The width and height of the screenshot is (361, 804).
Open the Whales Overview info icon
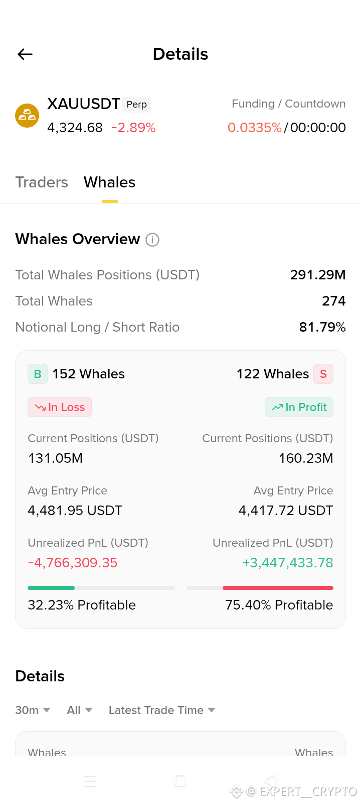(152, 240)
